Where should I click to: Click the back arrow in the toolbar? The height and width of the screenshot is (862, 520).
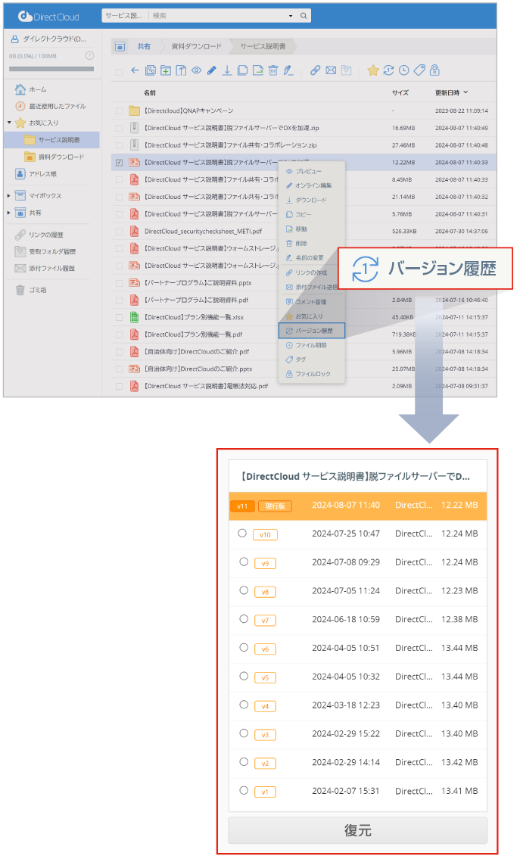pos(135,70)
